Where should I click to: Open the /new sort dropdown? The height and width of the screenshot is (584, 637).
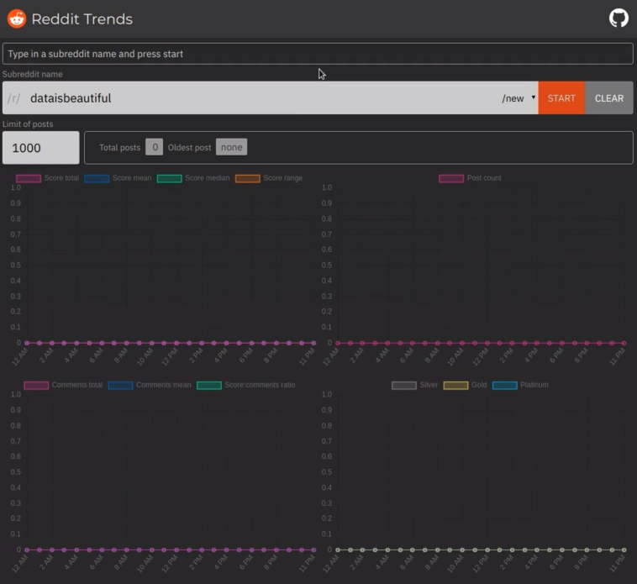519,98
